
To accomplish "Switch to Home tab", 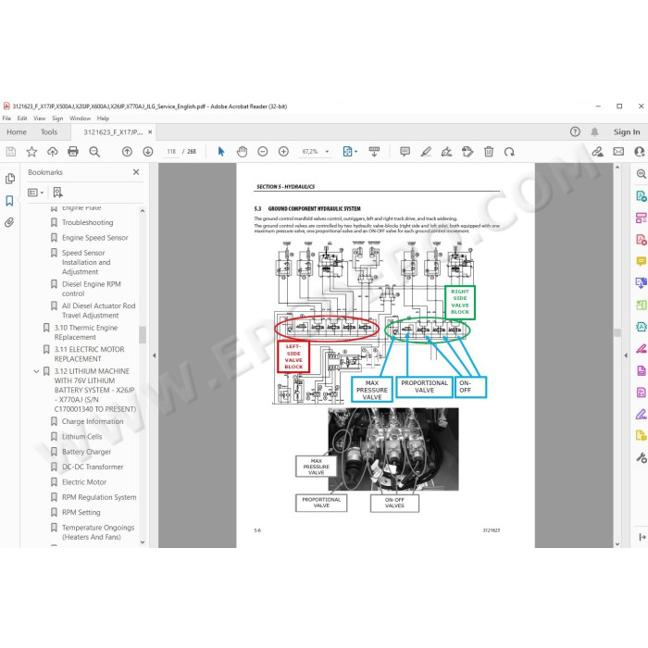I will (x=17, y=132).
